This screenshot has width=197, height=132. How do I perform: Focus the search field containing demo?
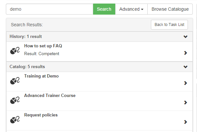click(x=50, y=9)
